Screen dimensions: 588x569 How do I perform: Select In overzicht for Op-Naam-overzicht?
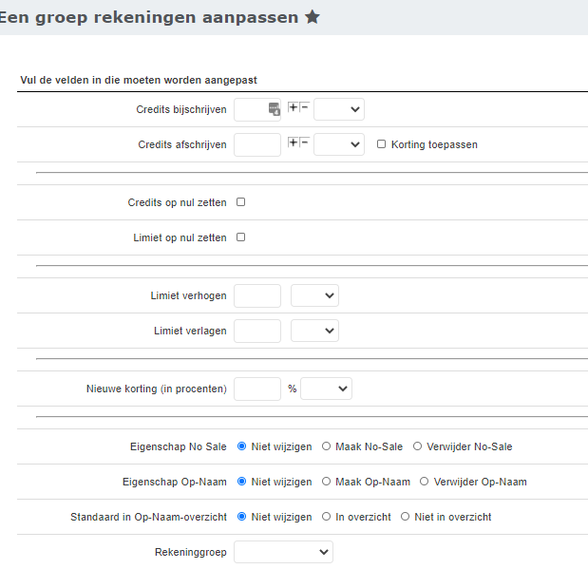point(327,517)
